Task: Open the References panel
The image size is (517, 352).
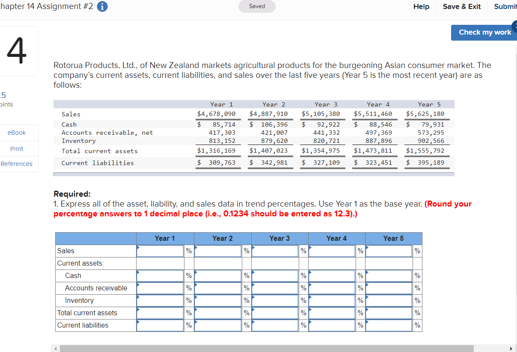Action: tap(17, 164)
